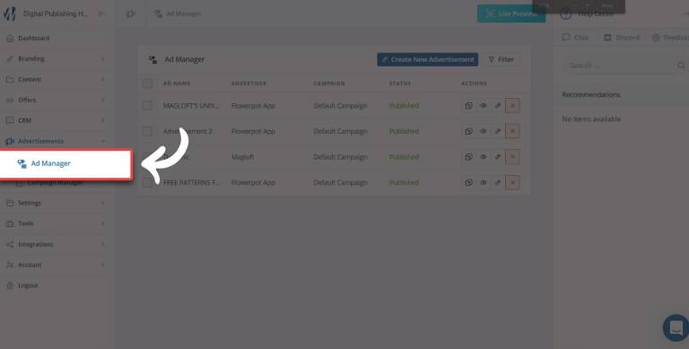Click the AD NAME column header

(x=177, y=83)
